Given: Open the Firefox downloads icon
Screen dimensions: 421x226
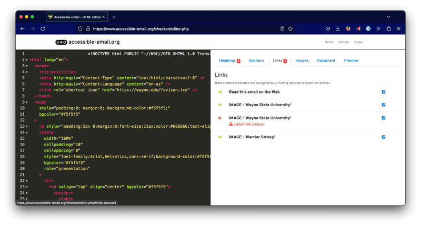Looking at the screenshot, I should [337, 28].
